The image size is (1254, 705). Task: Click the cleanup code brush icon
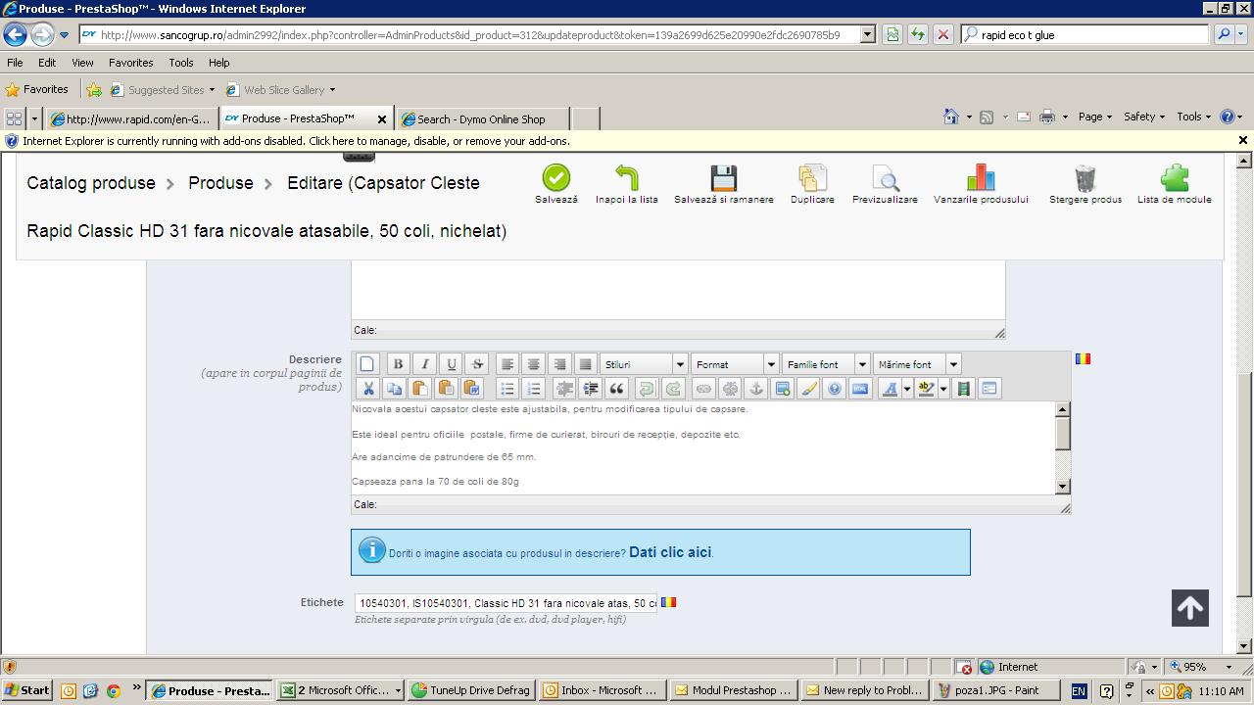808,389
